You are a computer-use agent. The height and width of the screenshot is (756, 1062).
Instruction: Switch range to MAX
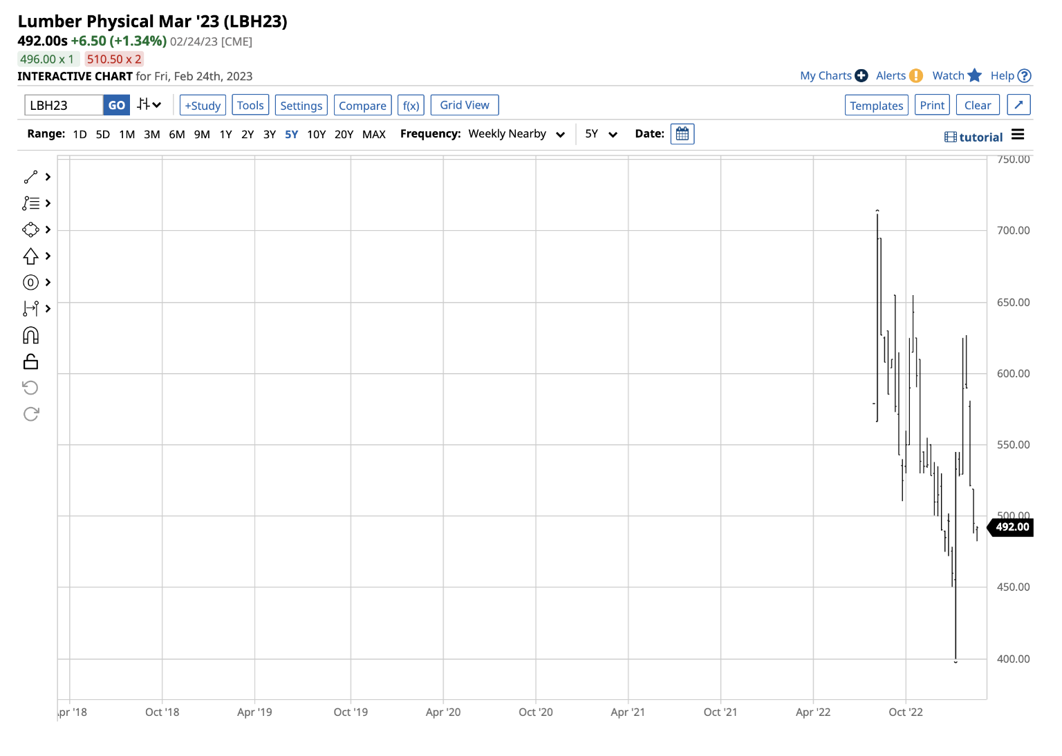[373, 134]
